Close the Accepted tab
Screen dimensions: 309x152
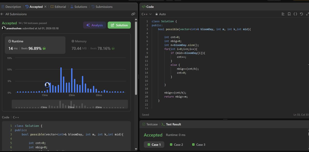tap(46, 7)
